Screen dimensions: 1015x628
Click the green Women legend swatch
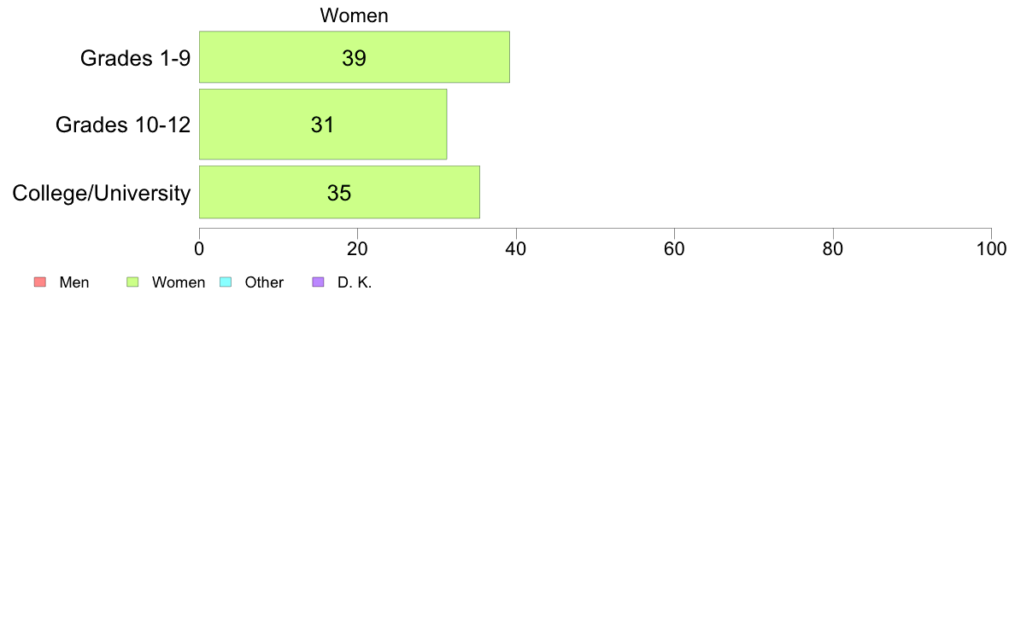click(x=132, y=282)
